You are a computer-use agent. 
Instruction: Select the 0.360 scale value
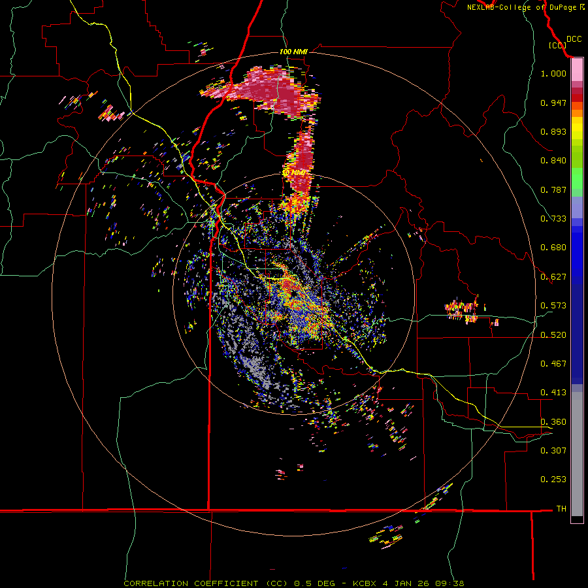pyautogui.click(x=553, y=422)
